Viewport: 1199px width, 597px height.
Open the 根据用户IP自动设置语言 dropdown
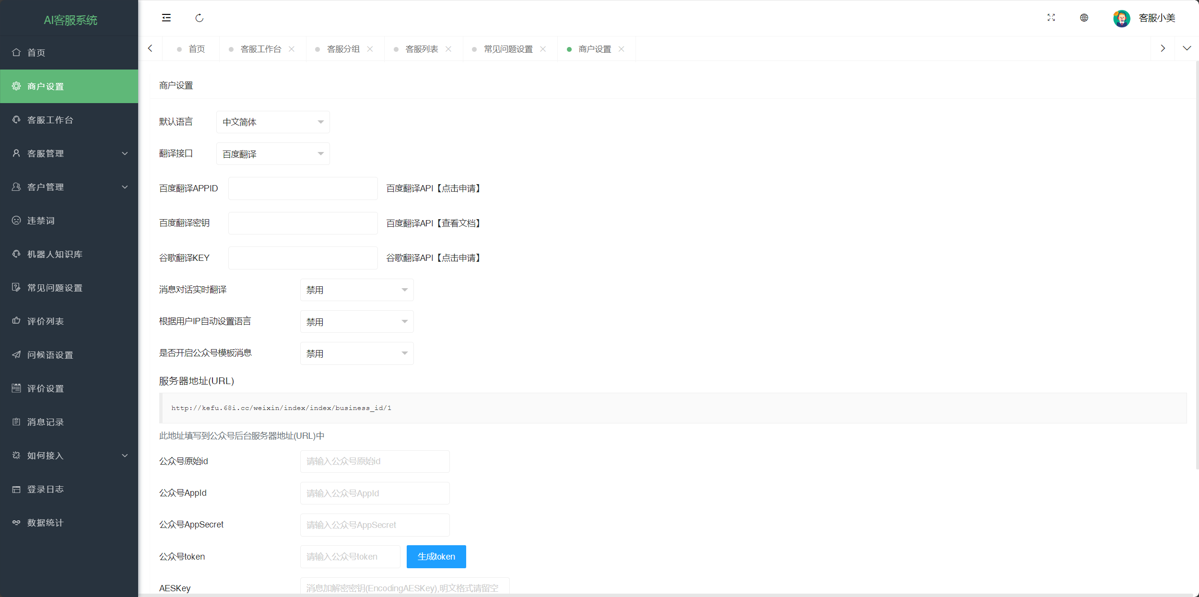click(357, 321)
